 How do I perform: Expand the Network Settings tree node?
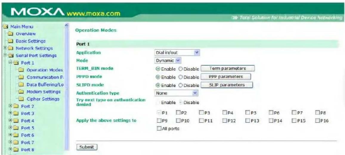4,48
